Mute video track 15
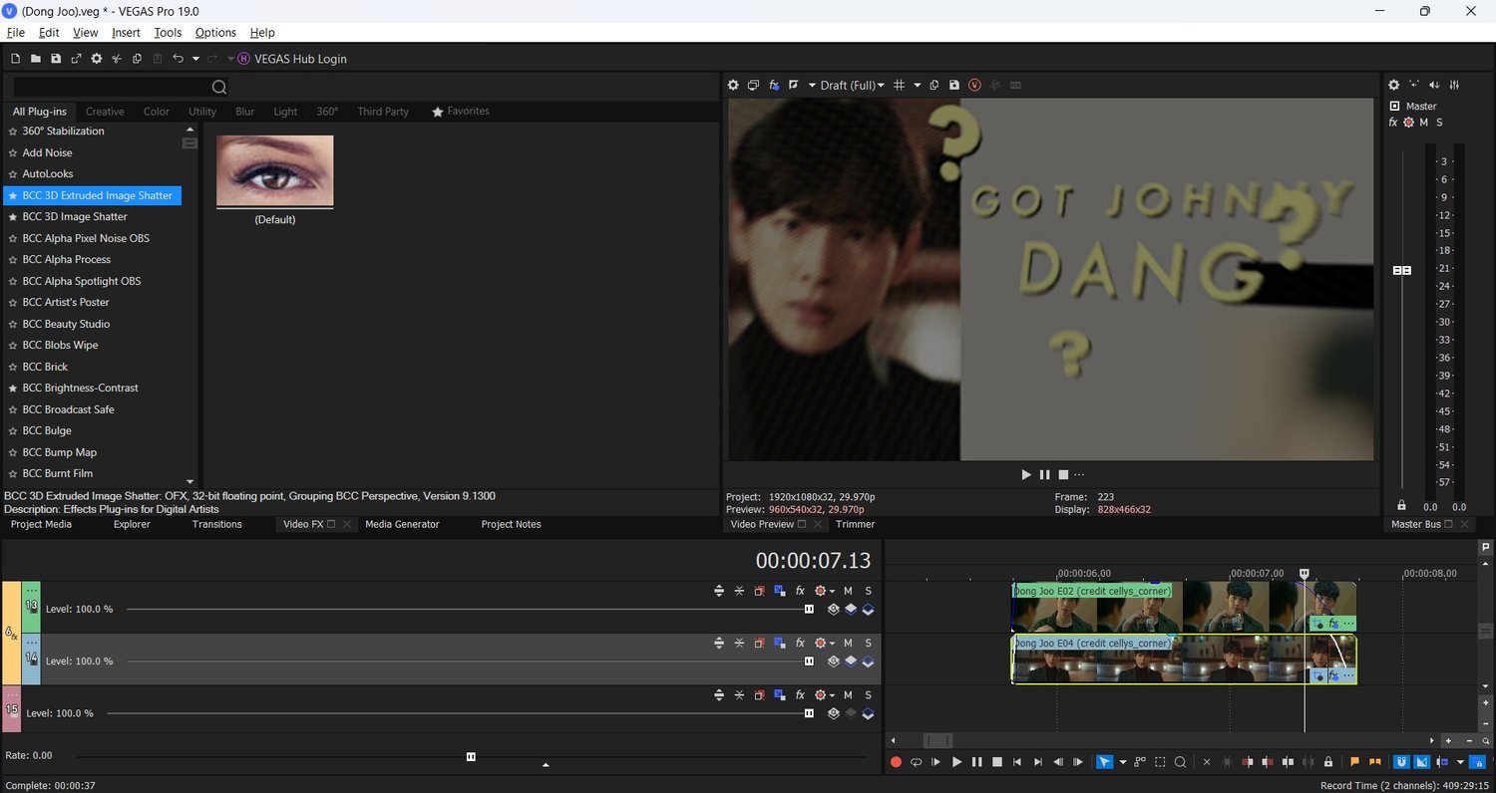This screenshot has height=793, width=1496. coord(848,694)
